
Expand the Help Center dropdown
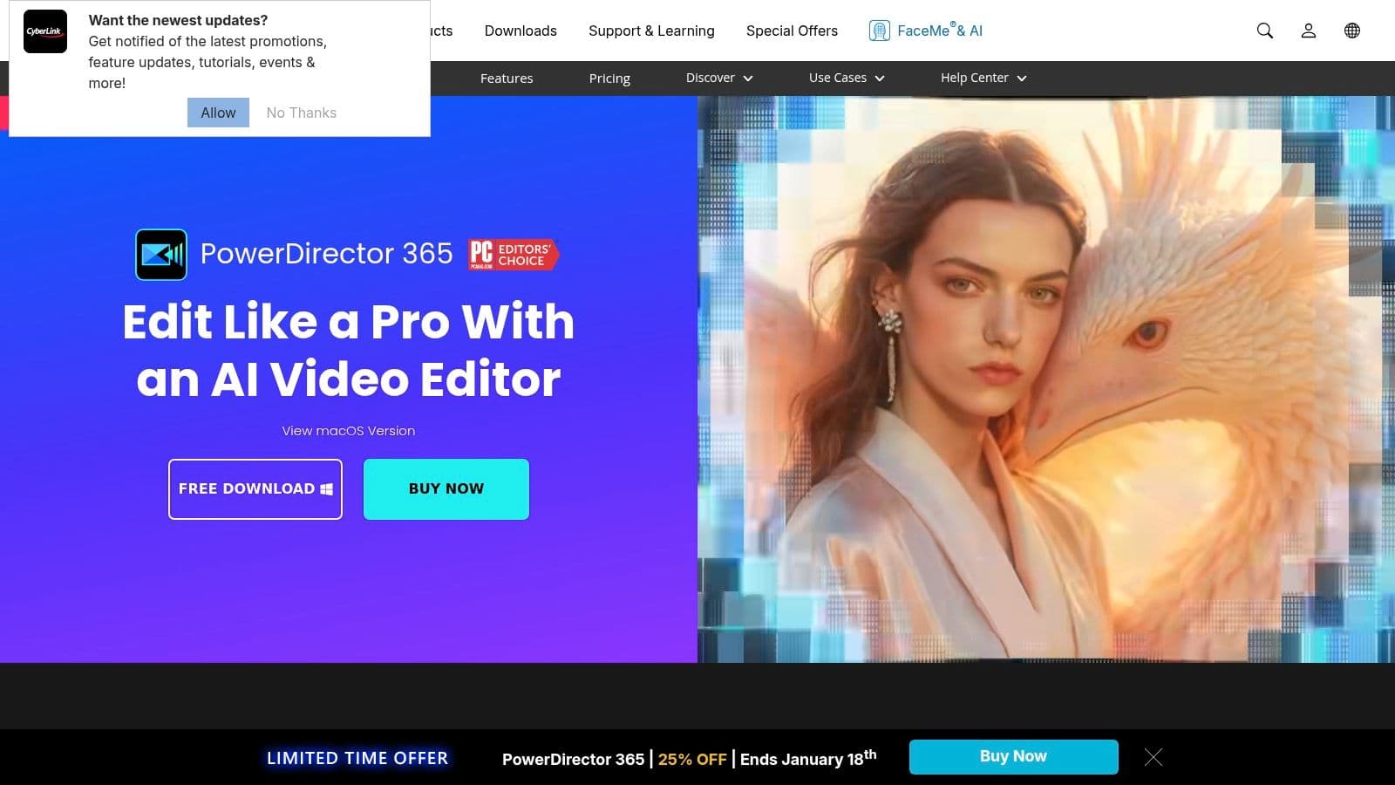click(x=982, y=78)
